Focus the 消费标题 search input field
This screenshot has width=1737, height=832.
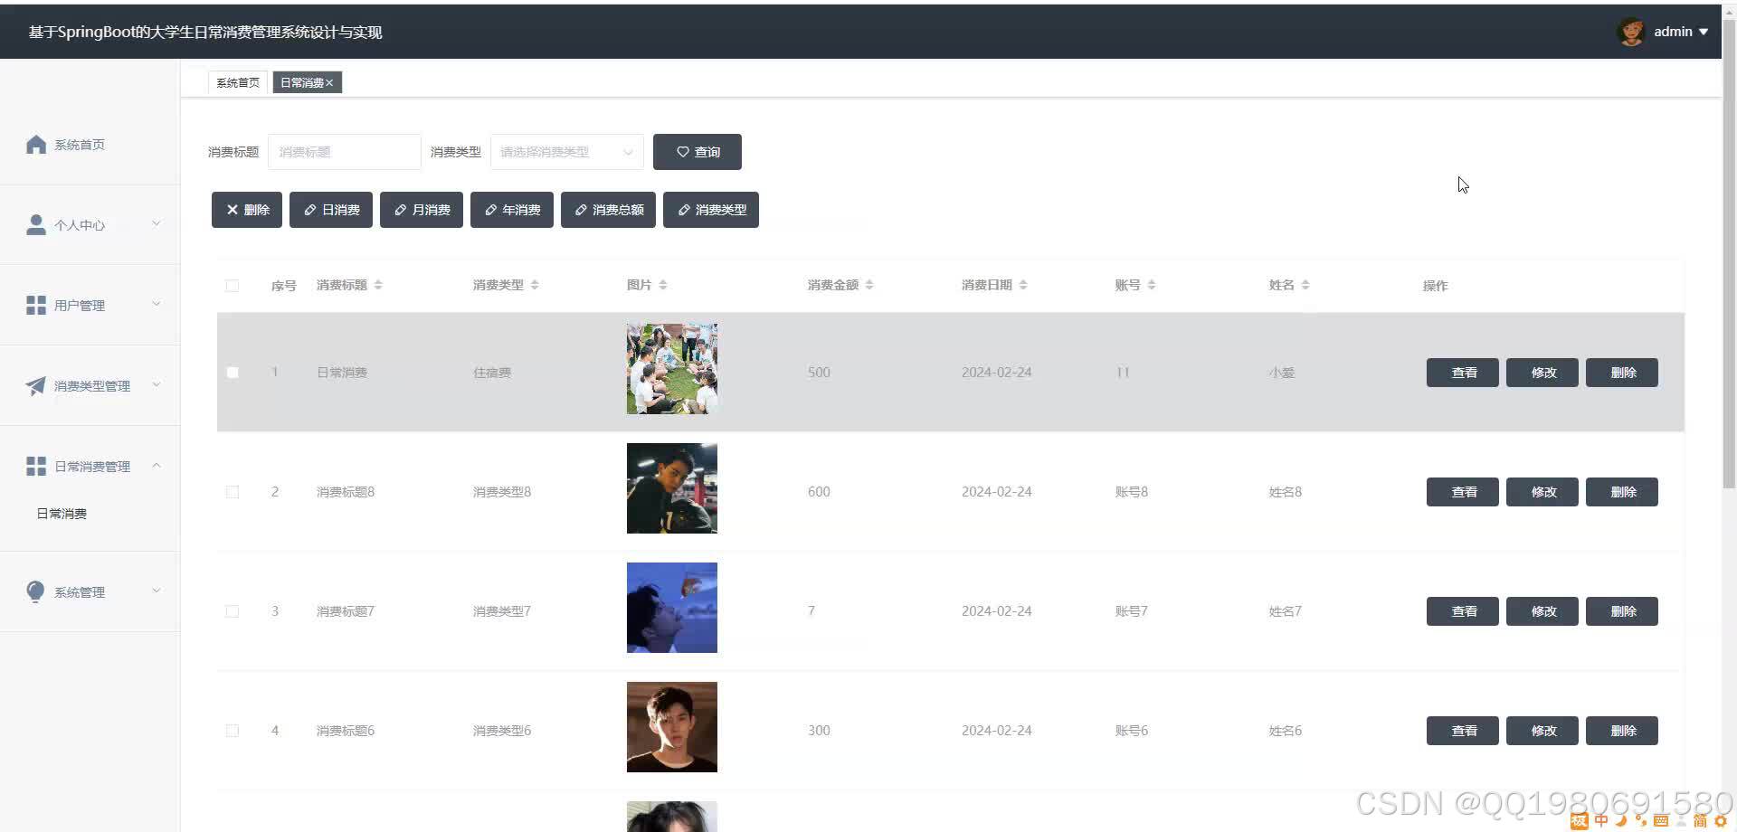click(345, 152)
